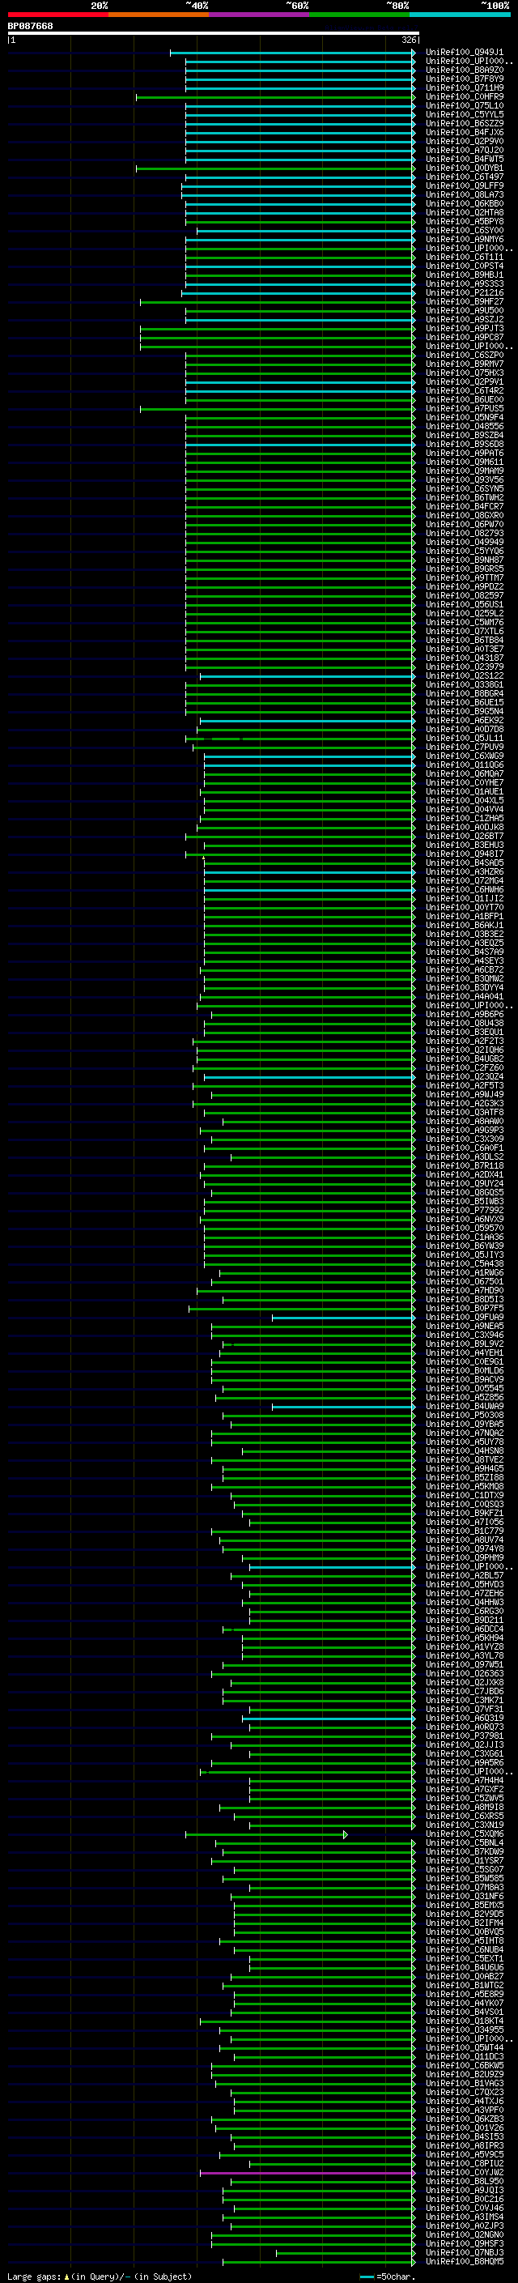This screenshot has width=518, height=2283.
Task: Open hit UniRef100_P21216
Action: (x=465, y=292)
